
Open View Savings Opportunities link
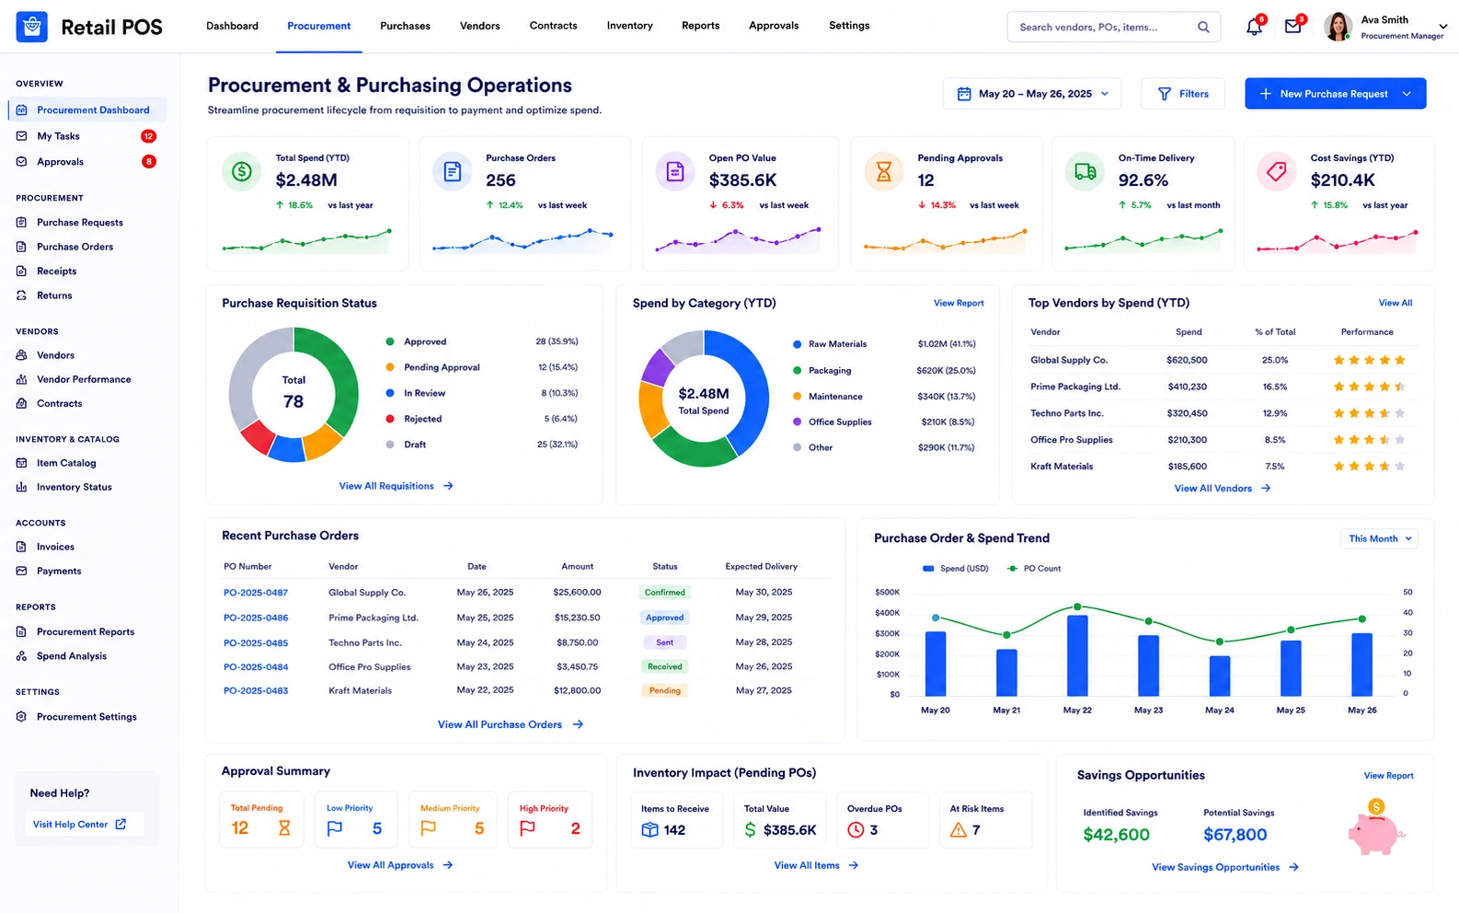1225,867
